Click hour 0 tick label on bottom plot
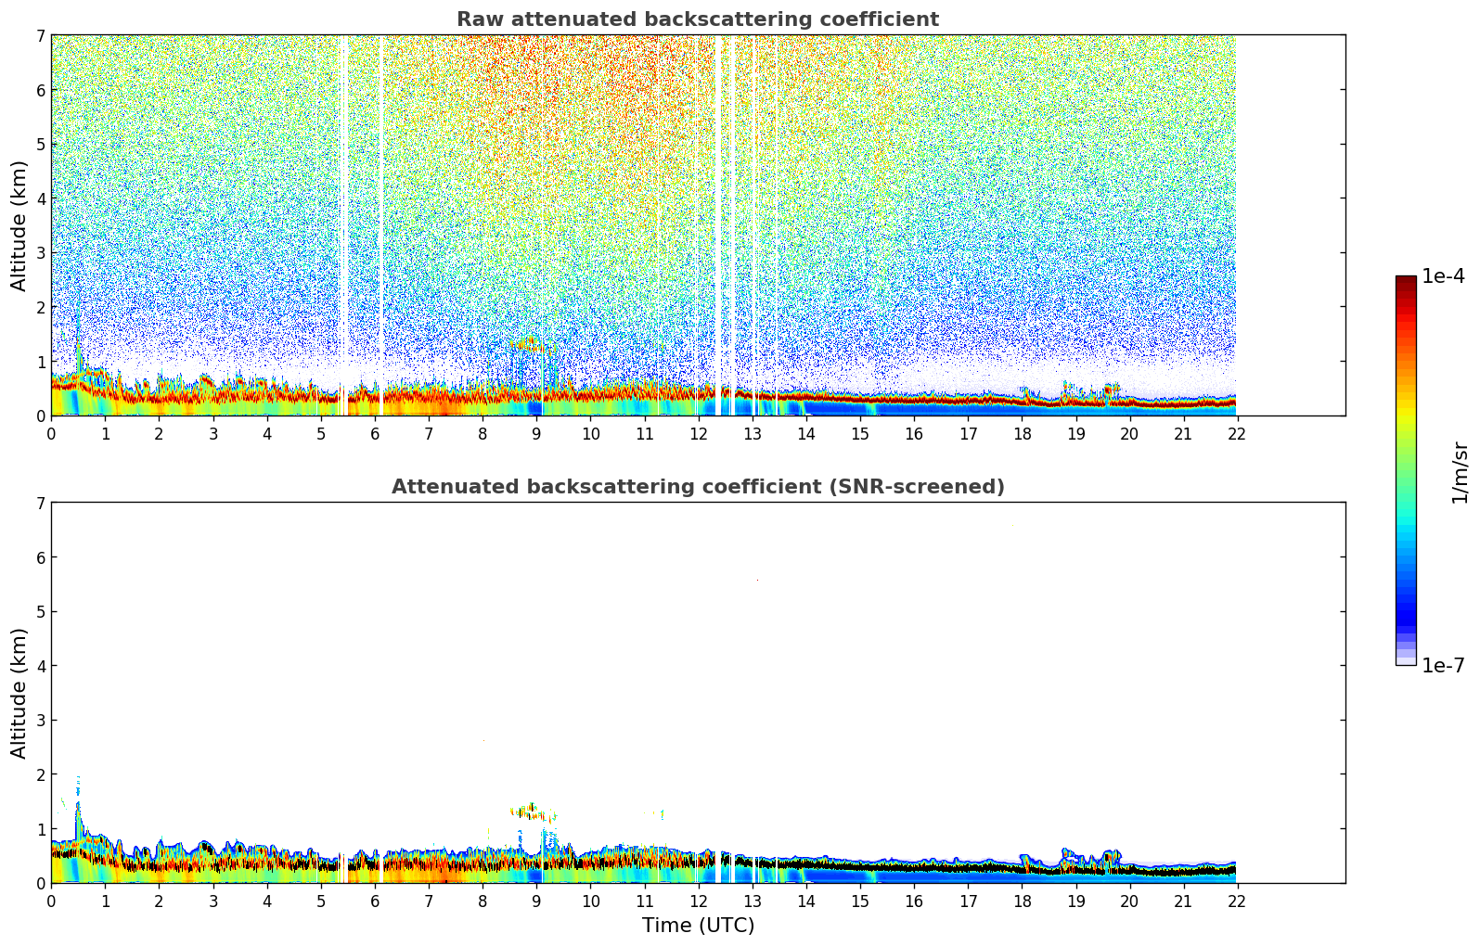The height and width of the screenshot is (946, 1480). click(51, 901)
